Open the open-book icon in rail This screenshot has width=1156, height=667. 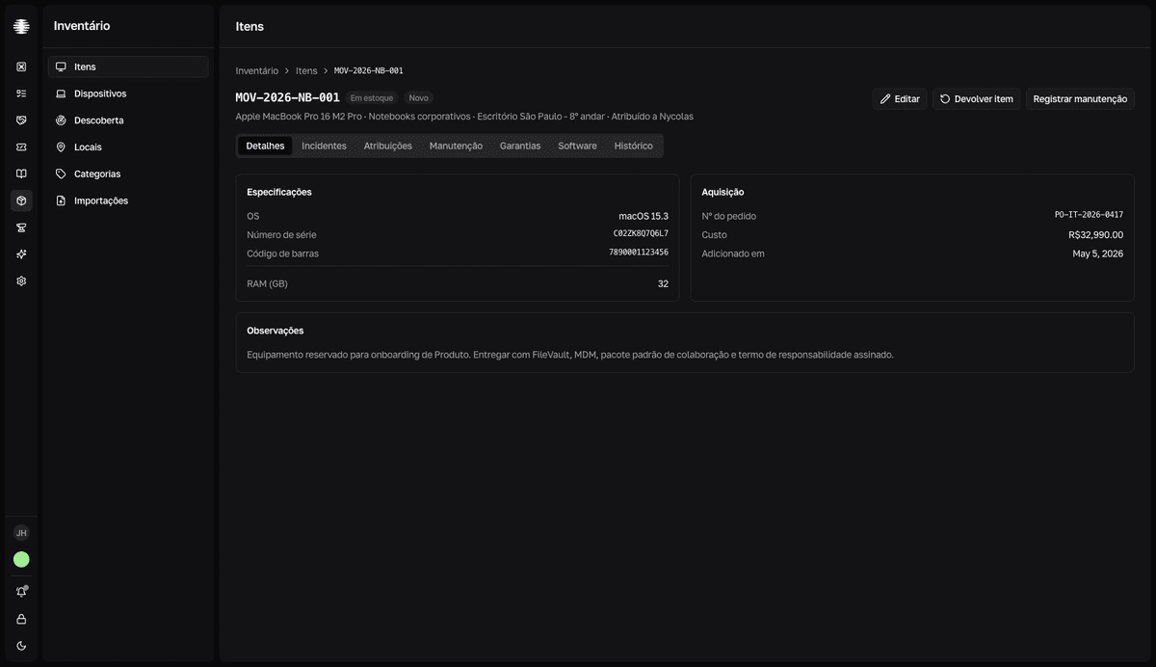(21, 173)
